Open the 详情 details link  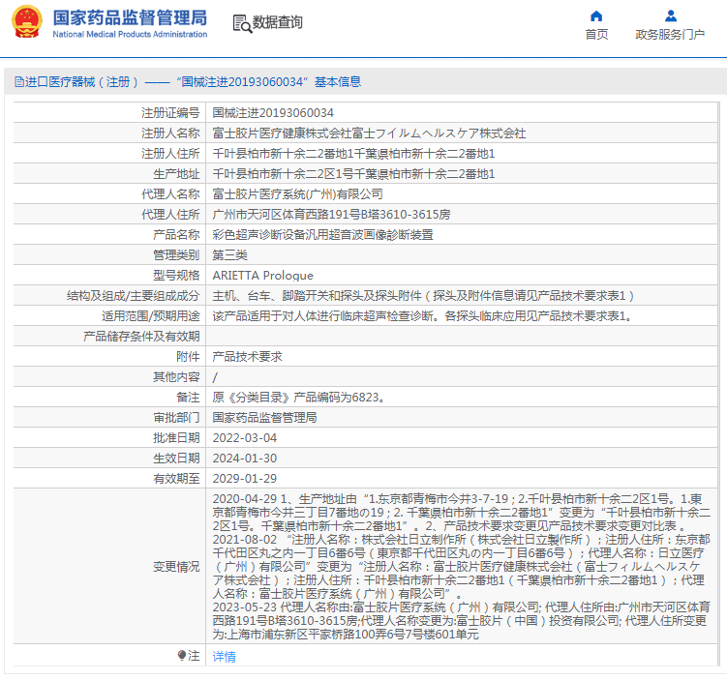point(224,656)
